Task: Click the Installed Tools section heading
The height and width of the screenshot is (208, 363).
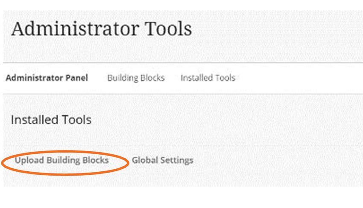Action: (51, 120)
